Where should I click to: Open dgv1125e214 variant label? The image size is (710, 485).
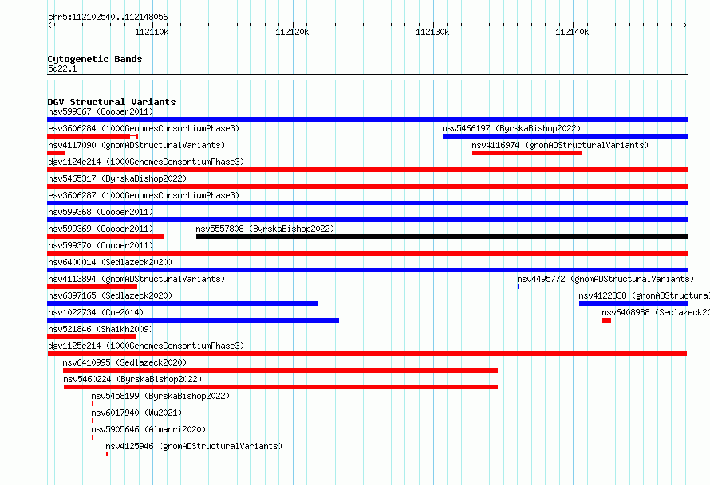[x=146, y=346]
